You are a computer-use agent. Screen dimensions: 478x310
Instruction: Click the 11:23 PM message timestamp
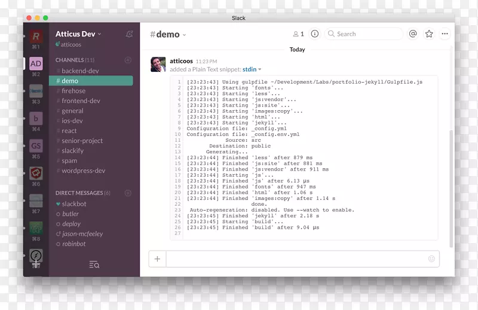[x=206, y=62]
